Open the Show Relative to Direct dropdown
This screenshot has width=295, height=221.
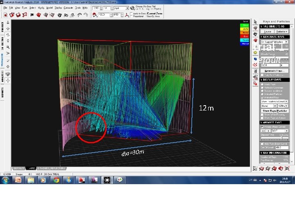tap(274, 101)
